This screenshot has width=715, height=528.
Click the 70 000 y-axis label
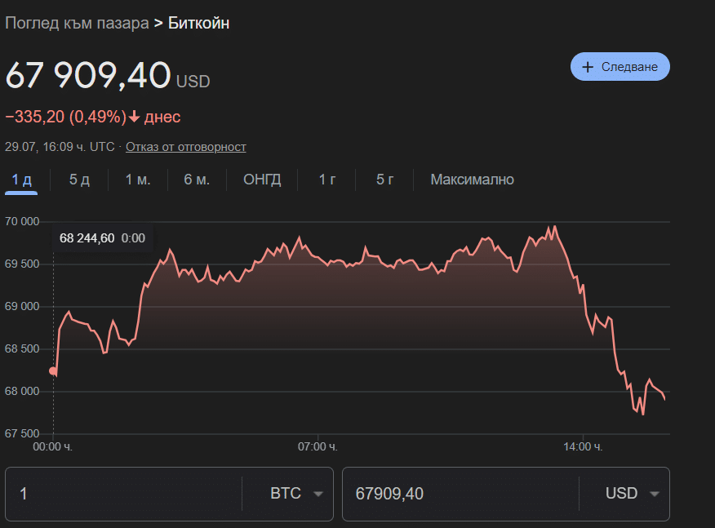click(22, 222)
